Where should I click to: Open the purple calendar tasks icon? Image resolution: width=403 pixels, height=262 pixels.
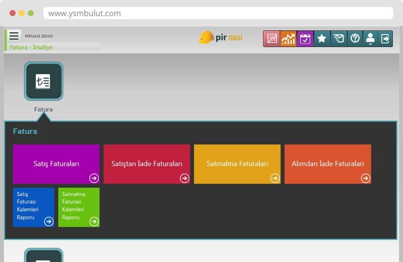pos(305,39)
